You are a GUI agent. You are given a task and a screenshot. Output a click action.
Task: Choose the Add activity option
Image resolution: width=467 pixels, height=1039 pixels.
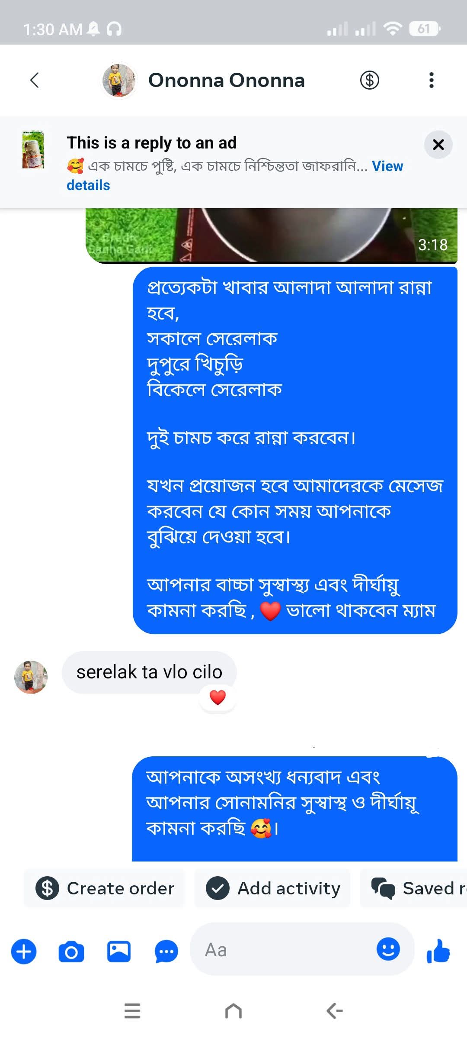(x=272, y=888)
